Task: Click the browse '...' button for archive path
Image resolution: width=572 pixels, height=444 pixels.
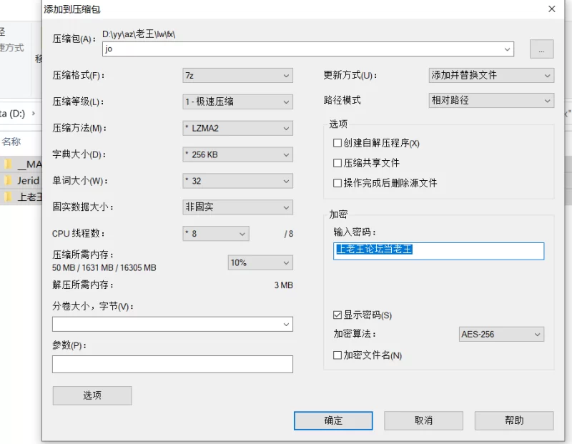Action: (541, 49)
